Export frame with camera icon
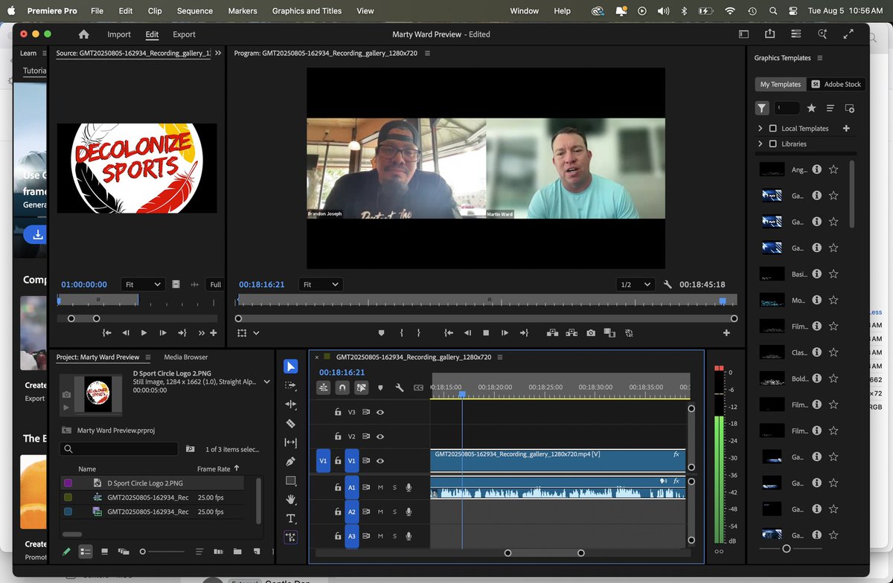893x583 pixels. [x=591, y=333]
